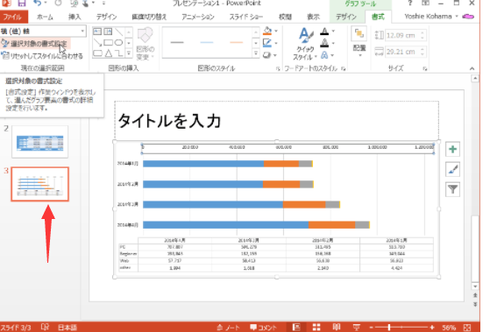Screen dimensions: 483x332
Task: Save presentation using quick access icon
Action: [x=21, y=4]
